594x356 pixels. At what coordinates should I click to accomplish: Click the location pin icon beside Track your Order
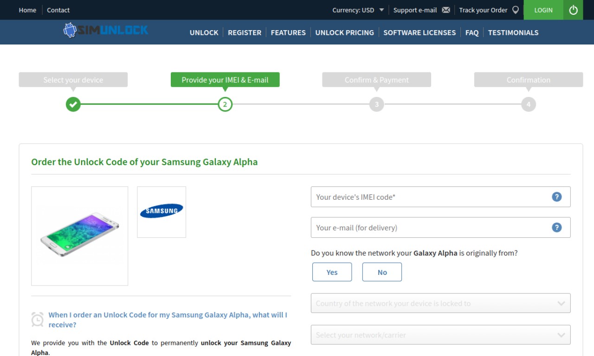[516, 10]
